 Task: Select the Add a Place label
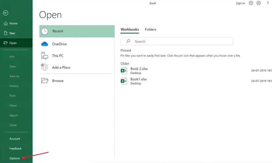[61, 67]
